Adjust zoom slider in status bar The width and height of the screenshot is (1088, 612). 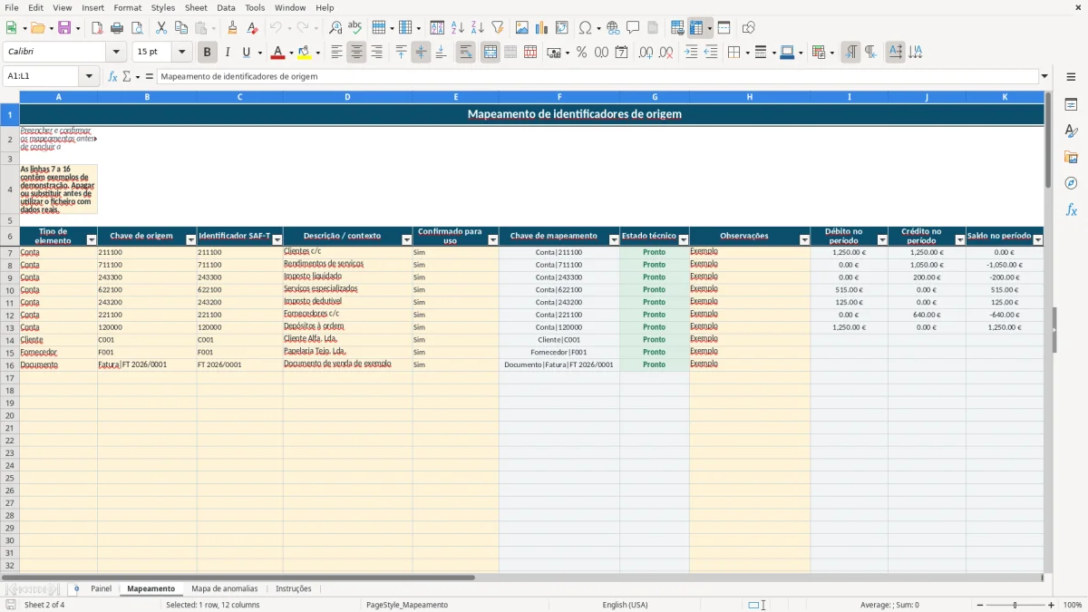(1015, 605)
